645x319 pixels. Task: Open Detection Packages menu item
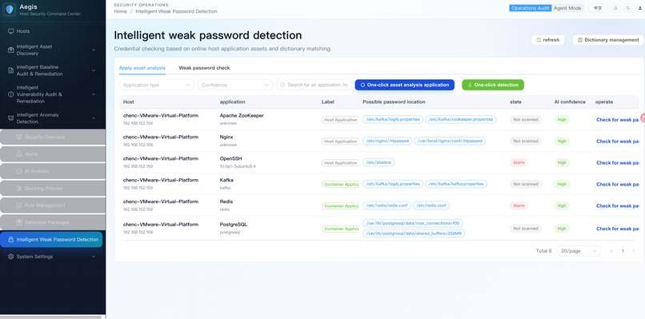click(53, 222)
